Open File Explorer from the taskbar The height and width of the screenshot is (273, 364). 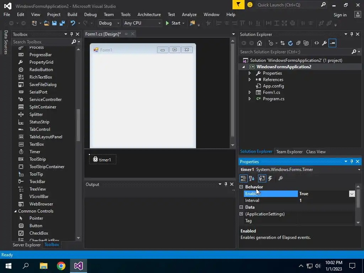click(x=44, y=266)
